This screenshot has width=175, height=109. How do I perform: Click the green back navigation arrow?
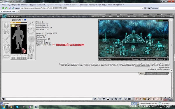click(x=3, y=8)
